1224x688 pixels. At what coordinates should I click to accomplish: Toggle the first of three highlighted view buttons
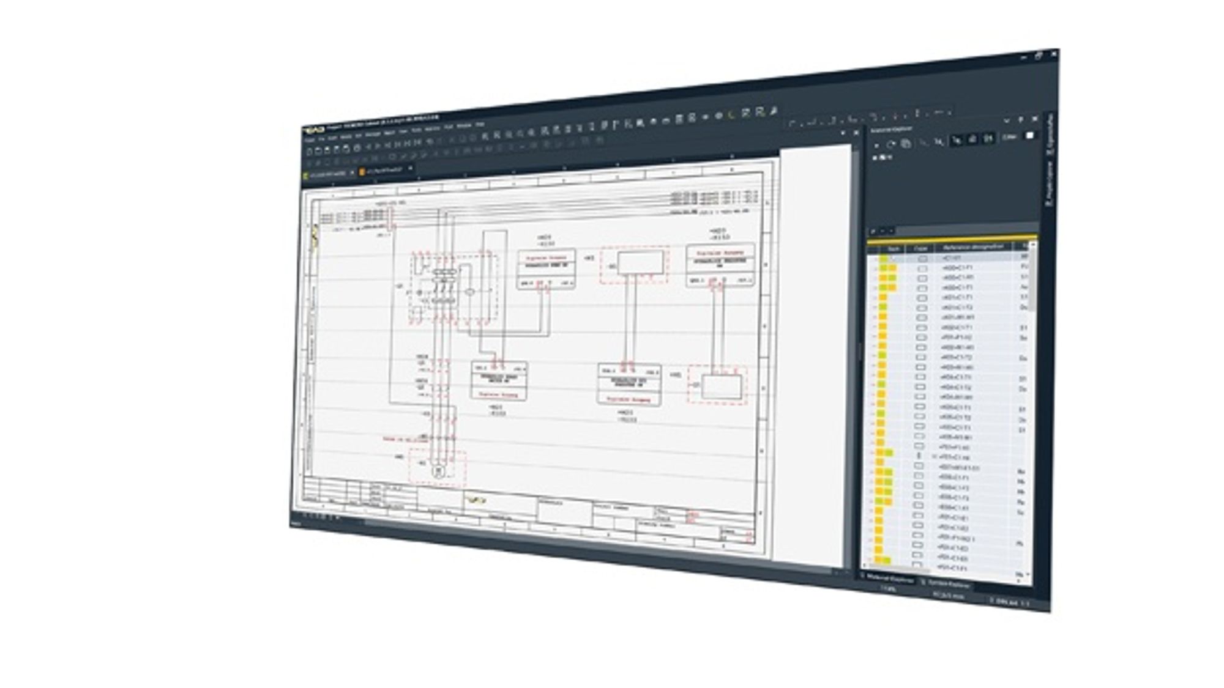point(957,139)
